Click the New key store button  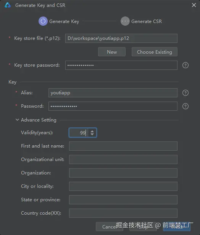point(112,52)
